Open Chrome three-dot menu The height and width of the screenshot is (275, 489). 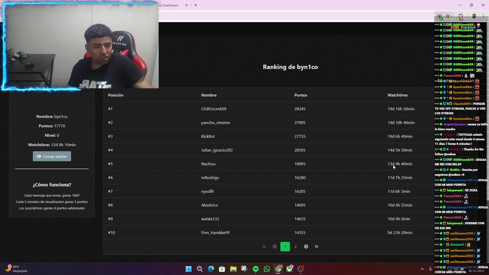(x=484, y=16)
